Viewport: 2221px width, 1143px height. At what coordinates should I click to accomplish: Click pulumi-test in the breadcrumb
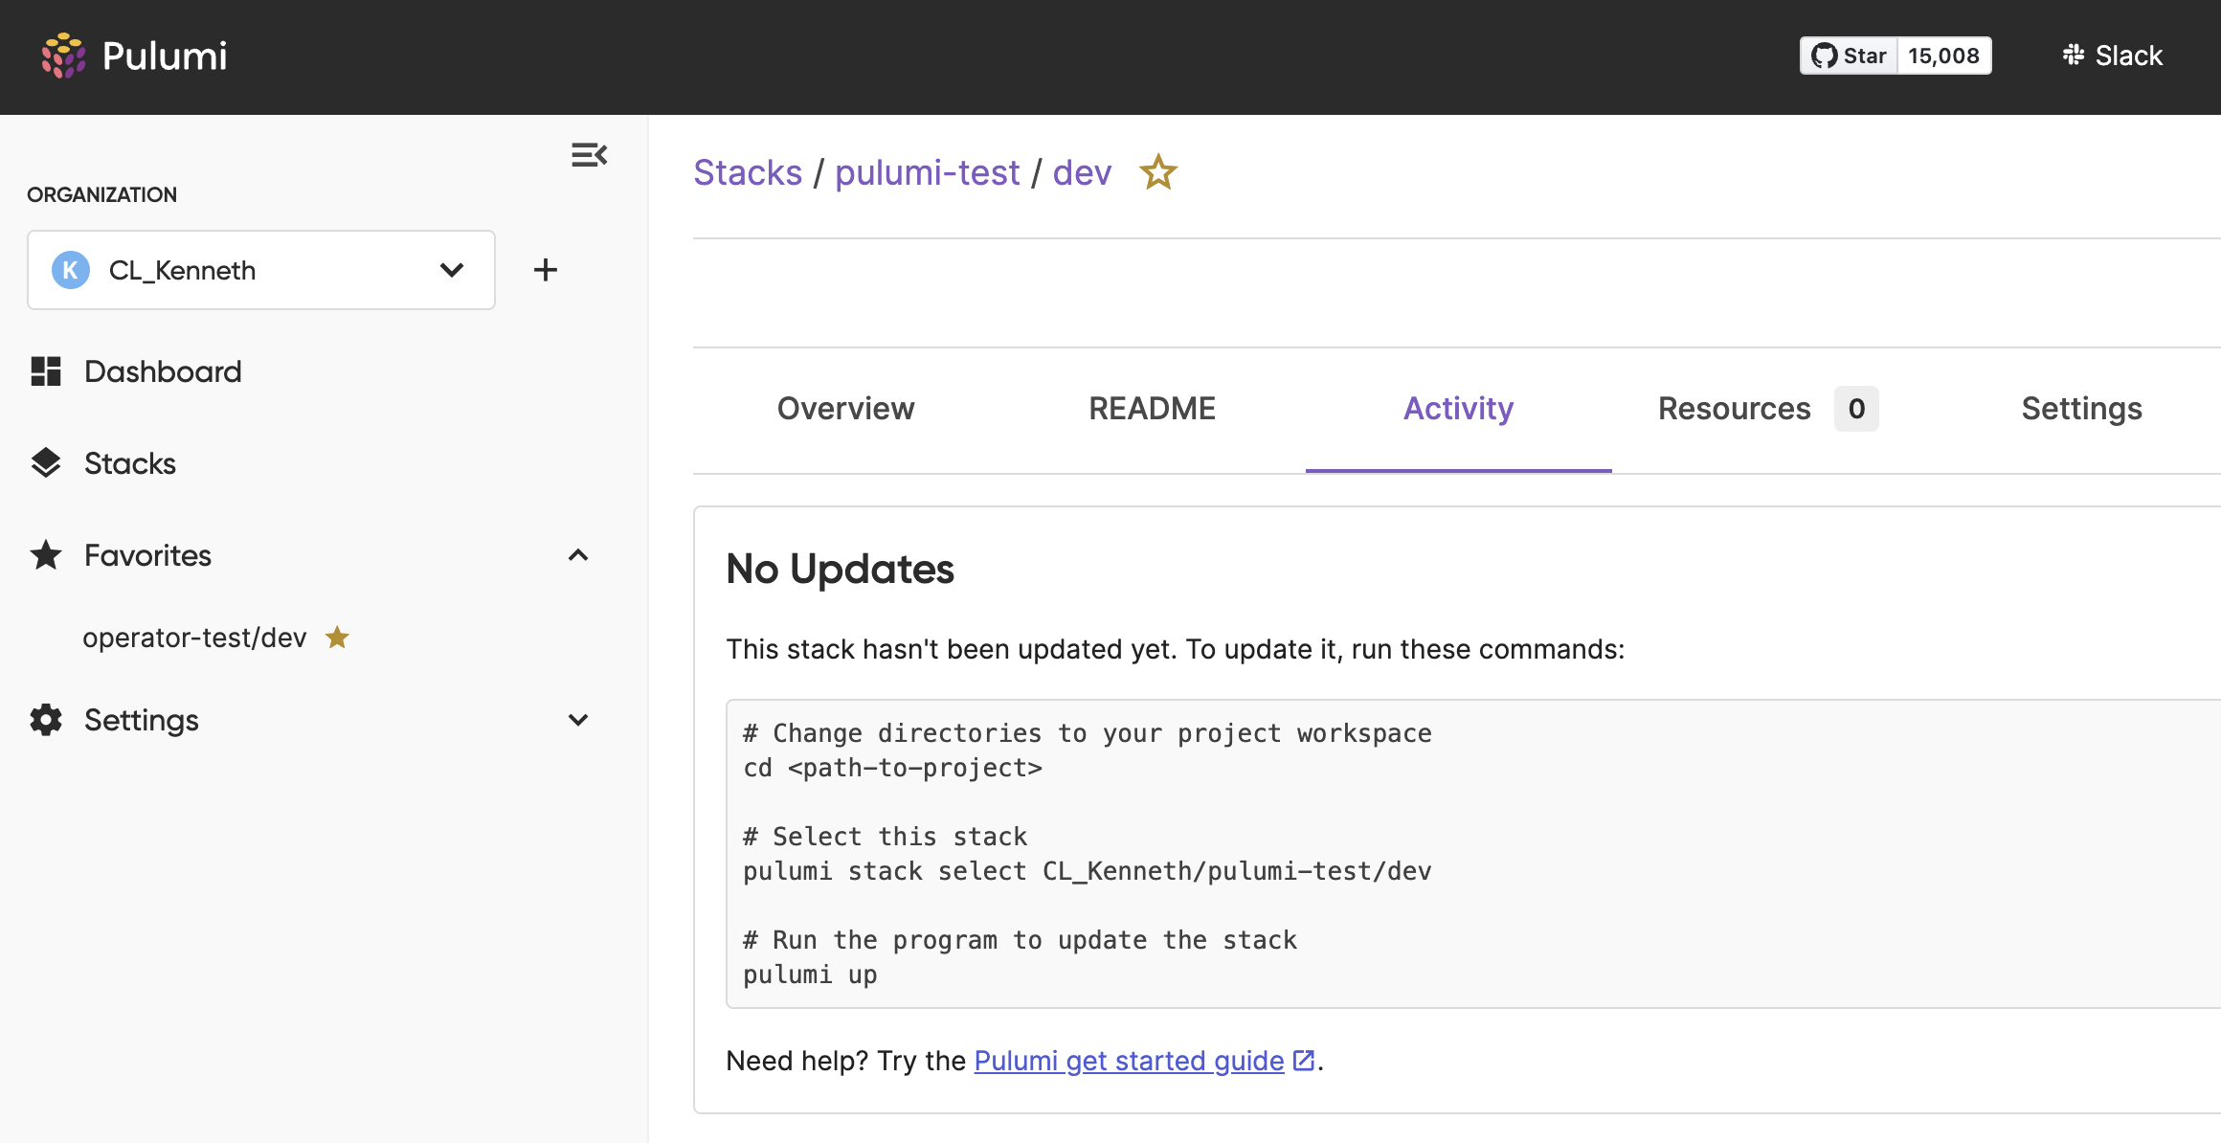tap(928, 172)
